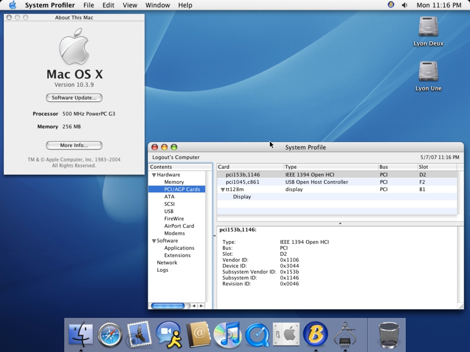Viewport: 470px width, 352px height.
Task: Open the File menu
Action: point(89,5)
